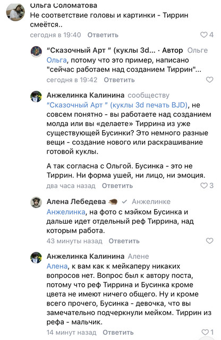Like Анжелинка Калинина's two-hours-ago comment
Image resolution: width=221 pixels, height=340 pixels.
point(204,185)
